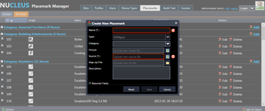Viewport: 265px width, 111px height.
Task: Edit placemark 102 Boiler
Action: tap(223, 40)
